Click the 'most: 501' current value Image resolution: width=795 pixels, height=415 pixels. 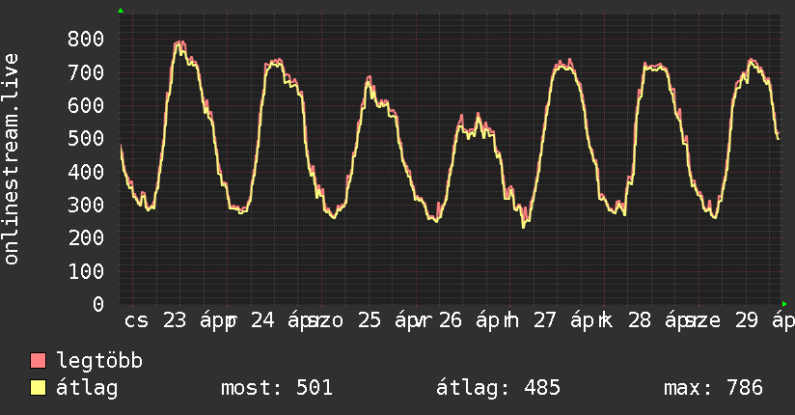pos(277,388)
